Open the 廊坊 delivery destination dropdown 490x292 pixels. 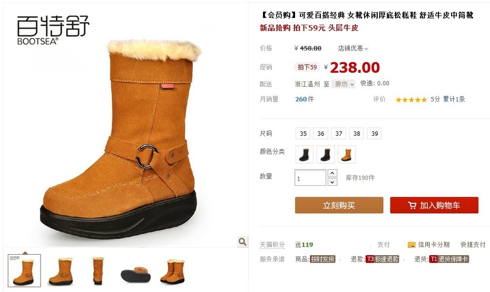[344, 84]
